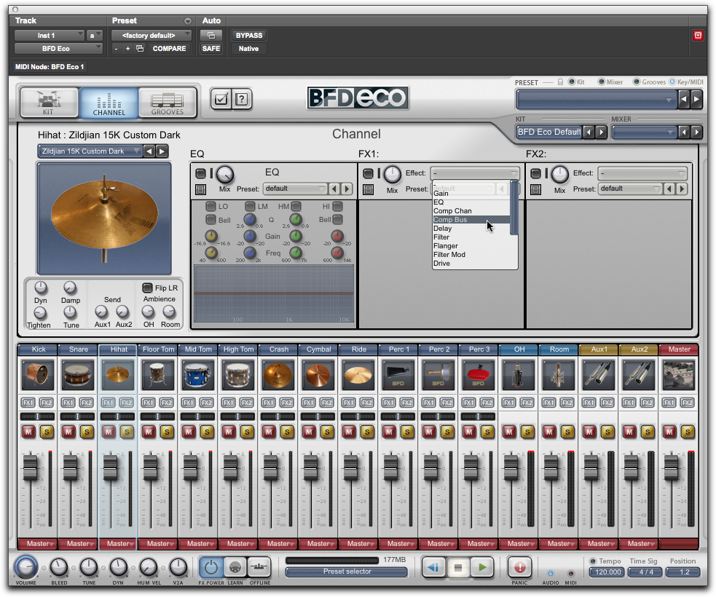Click the Preset selector bar

pyautogui.click(x=347, y=572)
